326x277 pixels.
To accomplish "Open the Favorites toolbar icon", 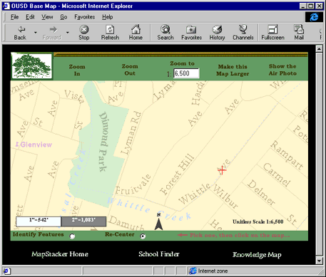I will tap(191, 29).
